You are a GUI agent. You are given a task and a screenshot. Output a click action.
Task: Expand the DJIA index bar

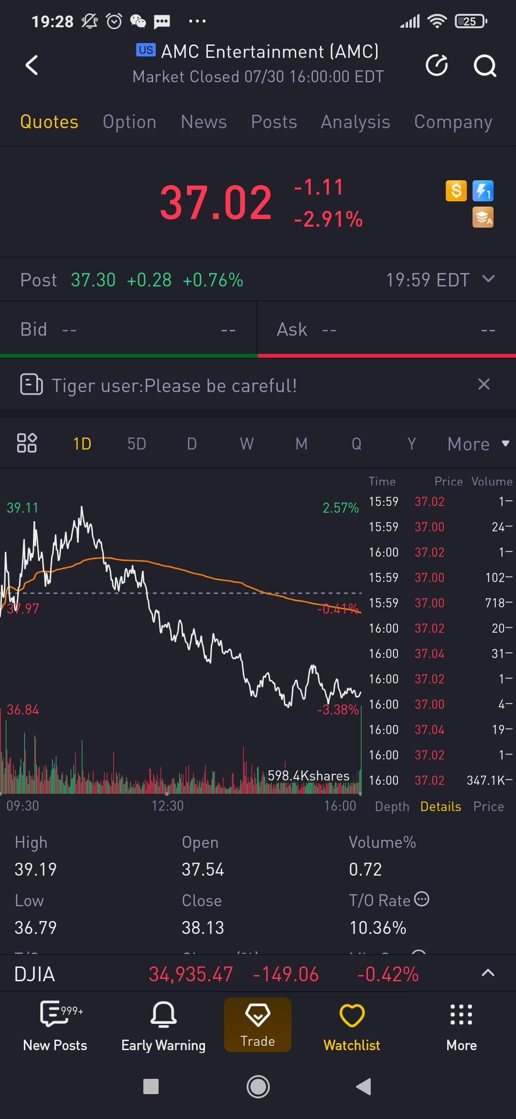pyautogui.click(x=488, y=973)
